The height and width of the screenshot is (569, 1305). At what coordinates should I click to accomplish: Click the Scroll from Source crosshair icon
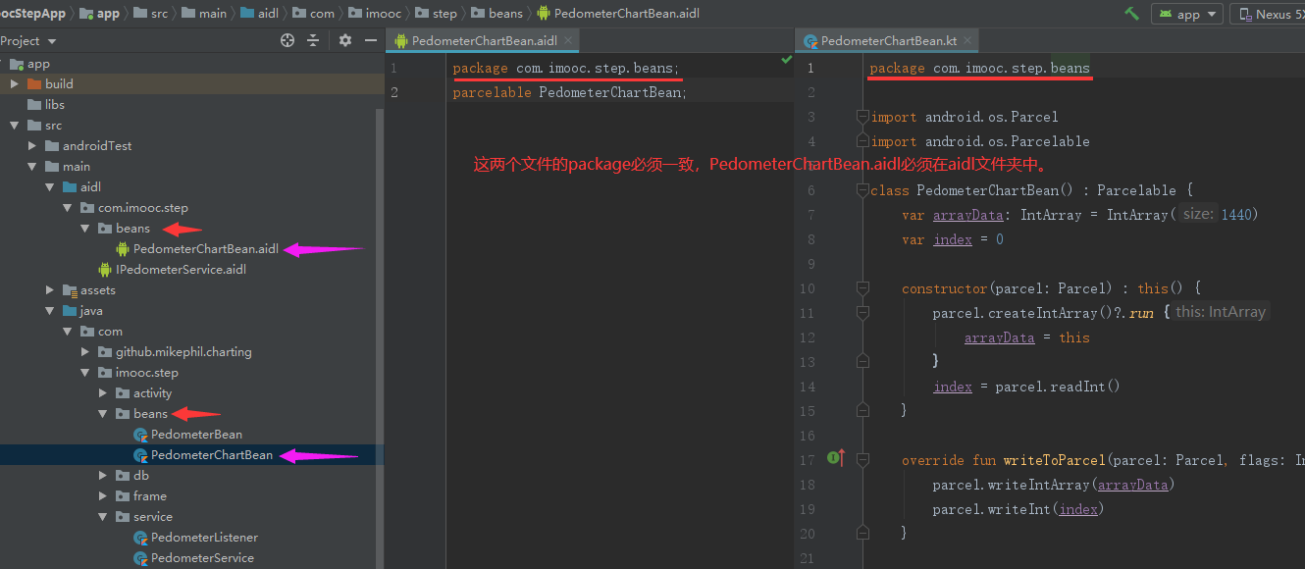pyautogui.click(x=287, y=40)
